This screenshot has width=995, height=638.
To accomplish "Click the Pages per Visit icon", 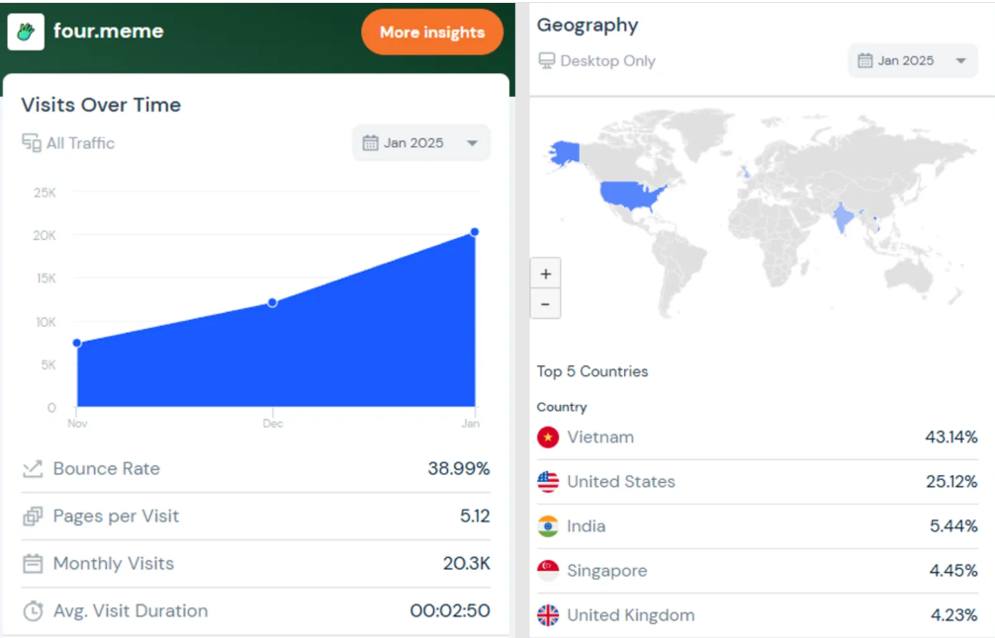I will [33, 517].
